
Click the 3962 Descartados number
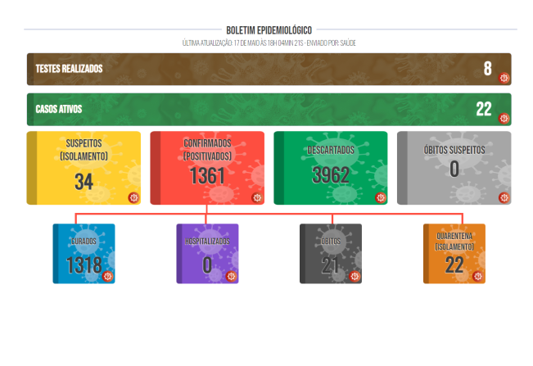click(330, 175)
